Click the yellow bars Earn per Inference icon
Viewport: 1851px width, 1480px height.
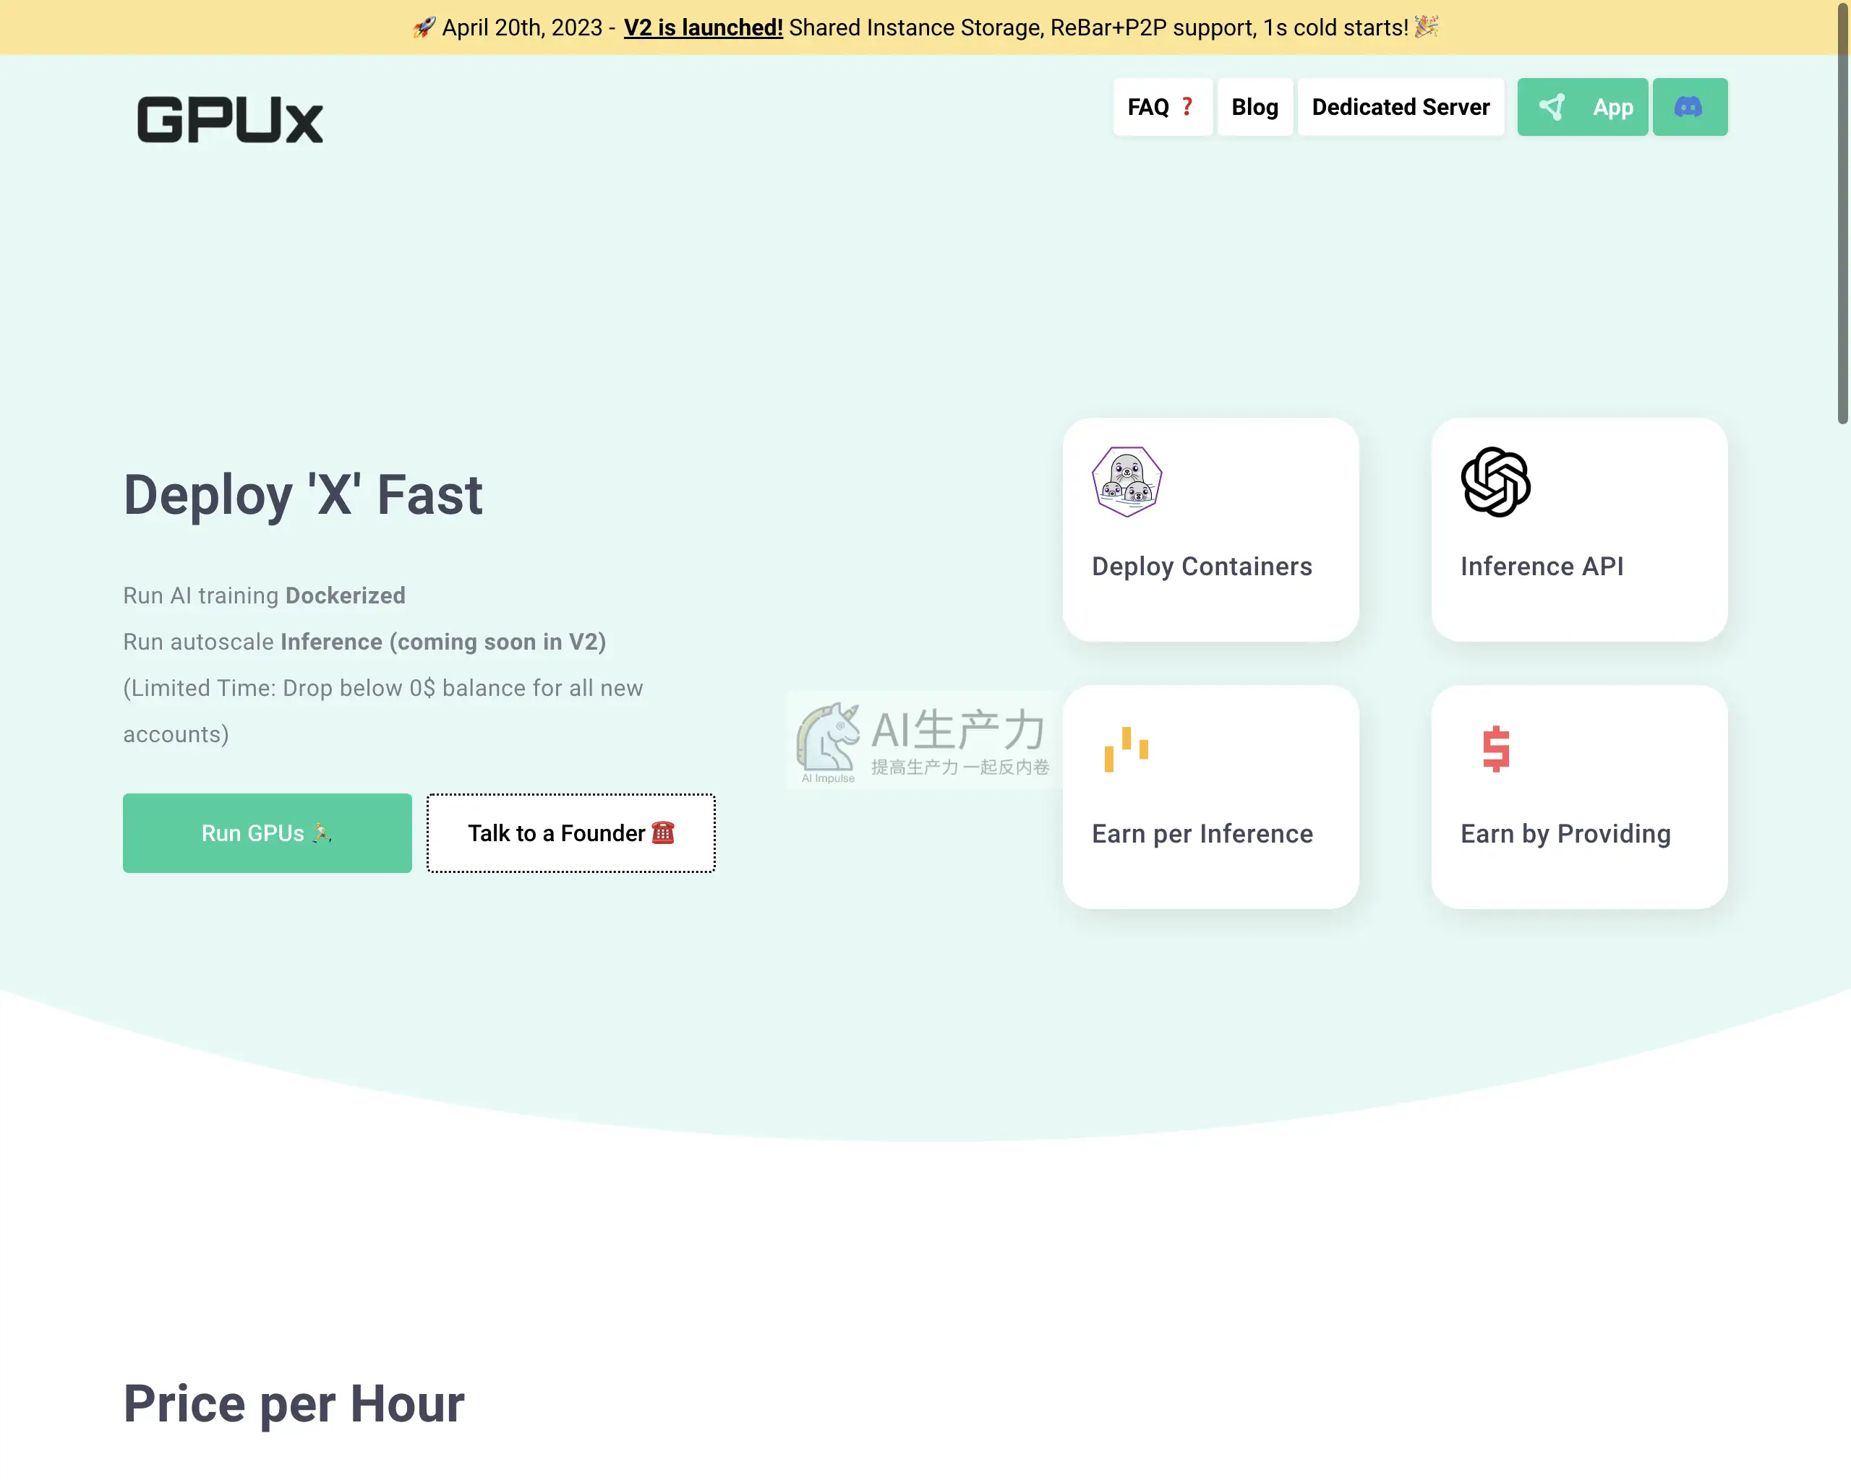(x=1127, y=749)
